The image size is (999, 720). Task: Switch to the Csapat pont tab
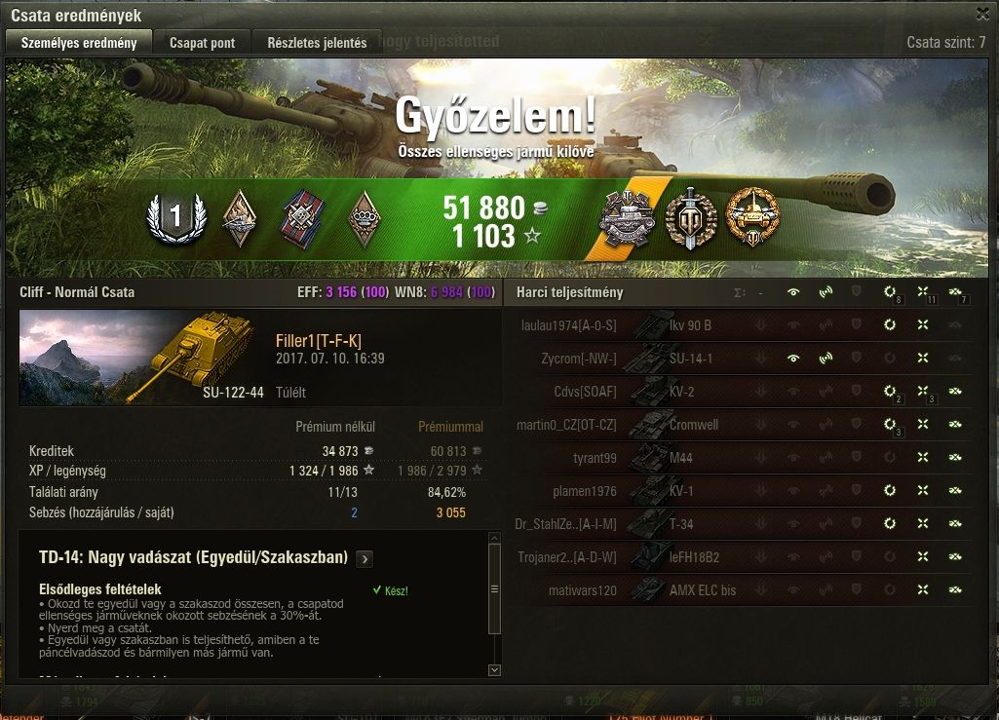pyautogui.click(x=203, y=43)
